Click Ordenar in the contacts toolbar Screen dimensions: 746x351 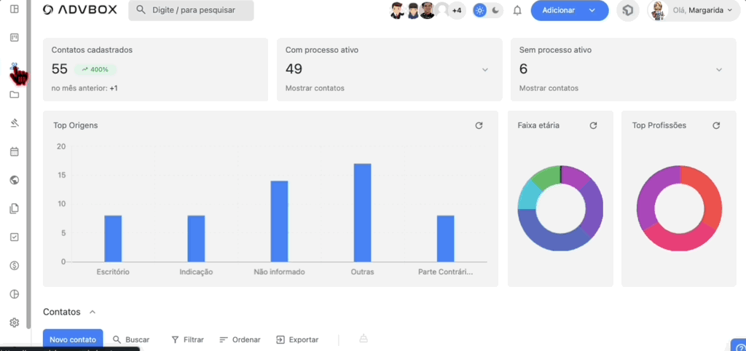(x=240, y=339)
